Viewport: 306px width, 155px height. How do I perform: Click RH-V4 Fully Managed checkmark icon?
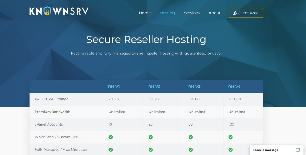[x=231, y=150]
